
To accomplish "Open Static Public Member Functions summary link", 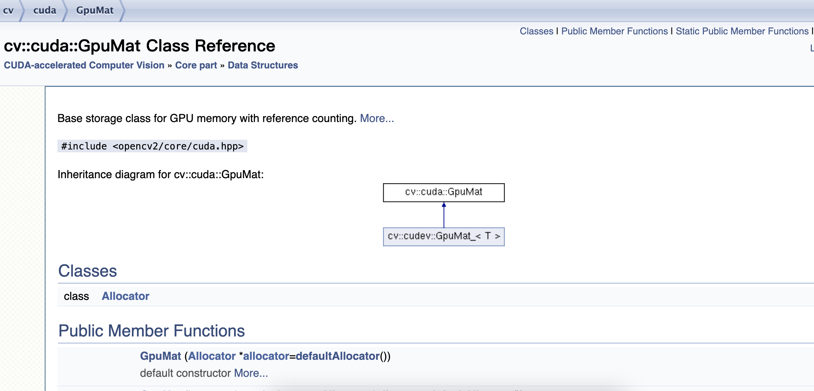I will (742, 31).
